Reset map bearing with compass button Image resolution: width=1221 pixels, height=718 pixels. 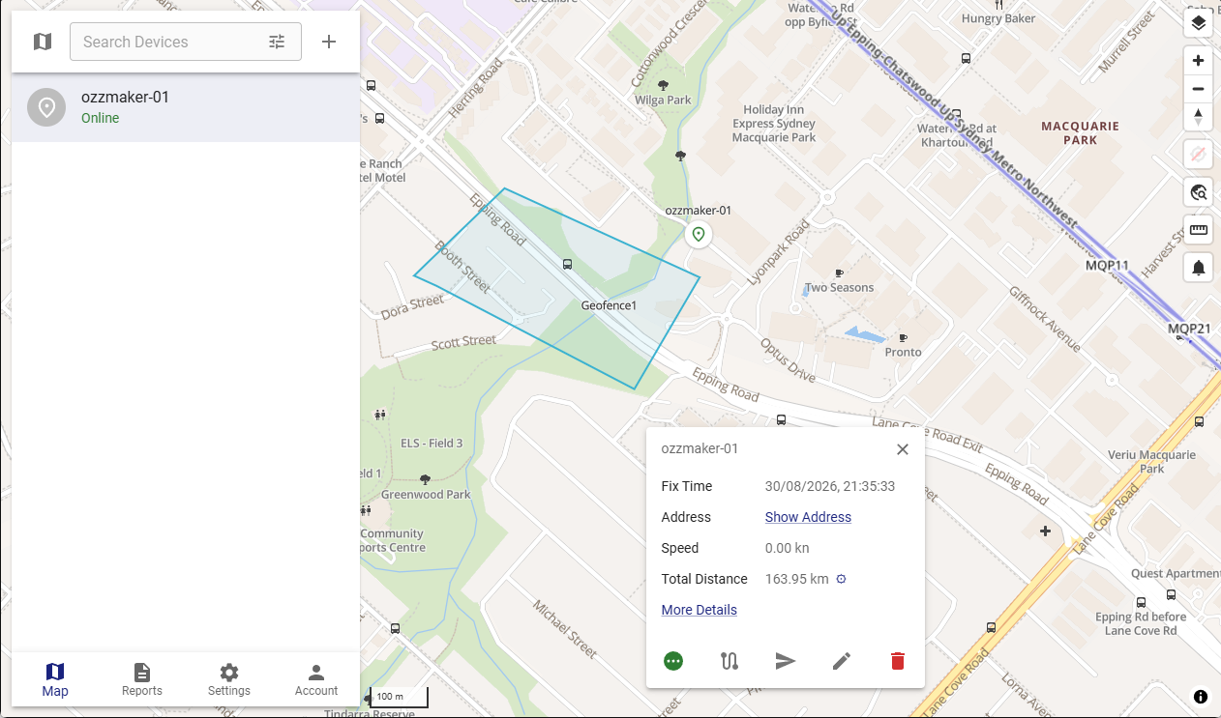1198,117
